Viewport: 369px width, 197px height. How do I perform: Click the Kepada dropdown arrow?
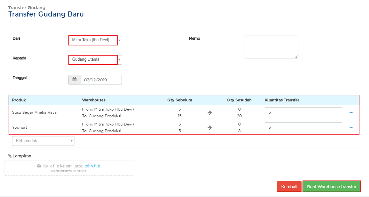120,60
